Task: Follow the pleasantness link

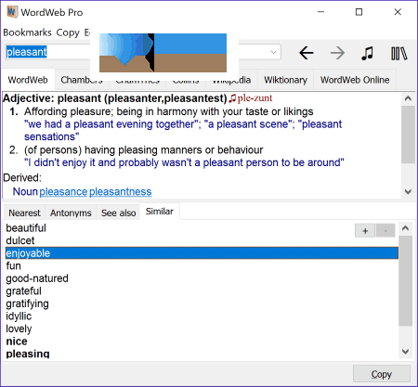Action: coord(121,192)
